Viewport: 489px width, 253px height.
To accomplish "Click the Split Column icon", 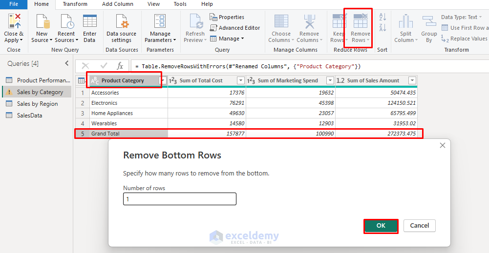I will (x=406, y=21).
